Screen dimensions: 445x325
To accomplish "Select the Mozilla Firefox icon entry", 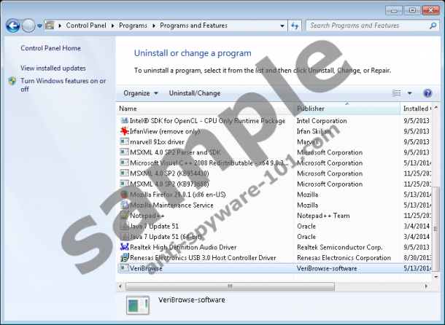I will [x=124, y=195].
